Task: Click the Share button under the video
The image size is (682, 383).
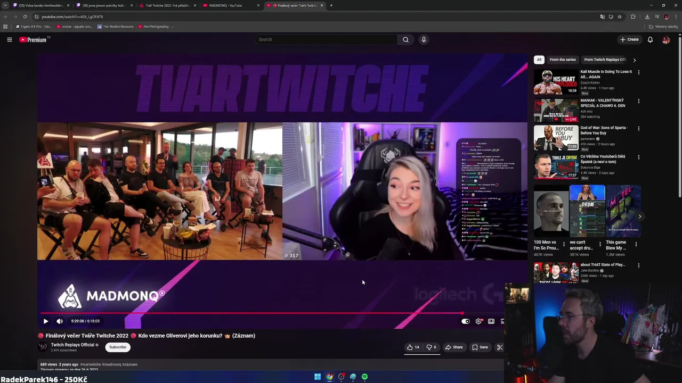Action: pos(454,347)
